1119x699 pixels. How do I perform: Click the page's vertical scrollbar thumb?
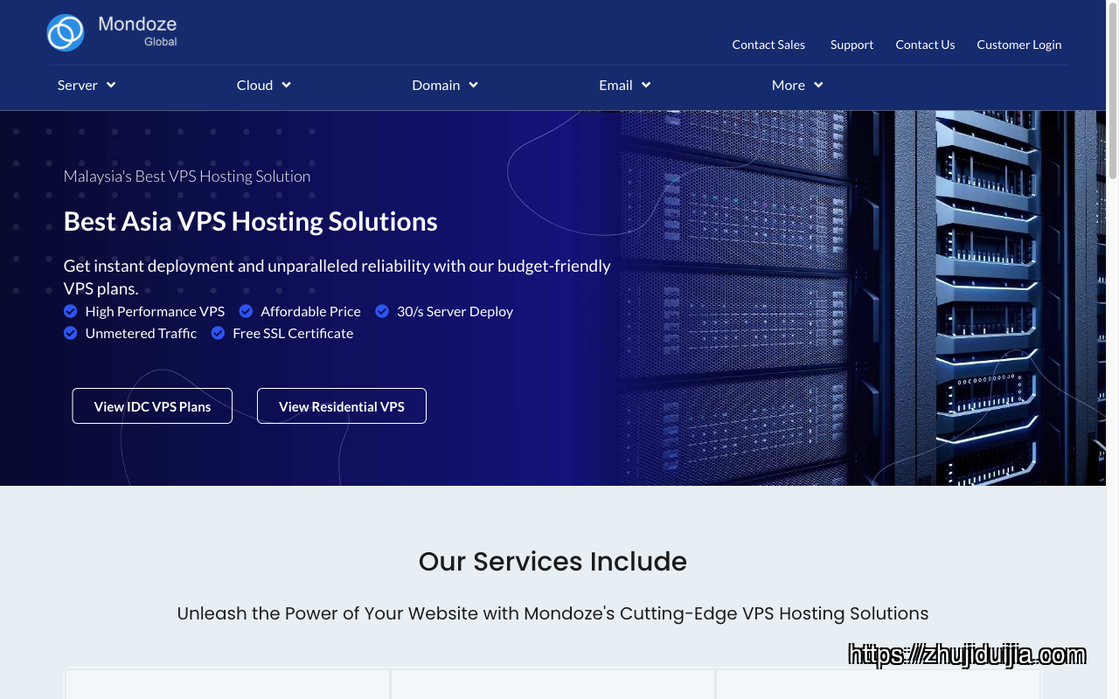tap(1112, 92)
